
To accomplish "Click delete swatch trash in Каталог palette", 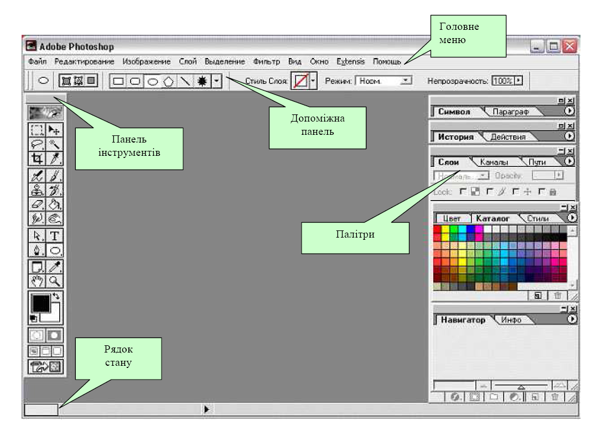I will 557,296.
